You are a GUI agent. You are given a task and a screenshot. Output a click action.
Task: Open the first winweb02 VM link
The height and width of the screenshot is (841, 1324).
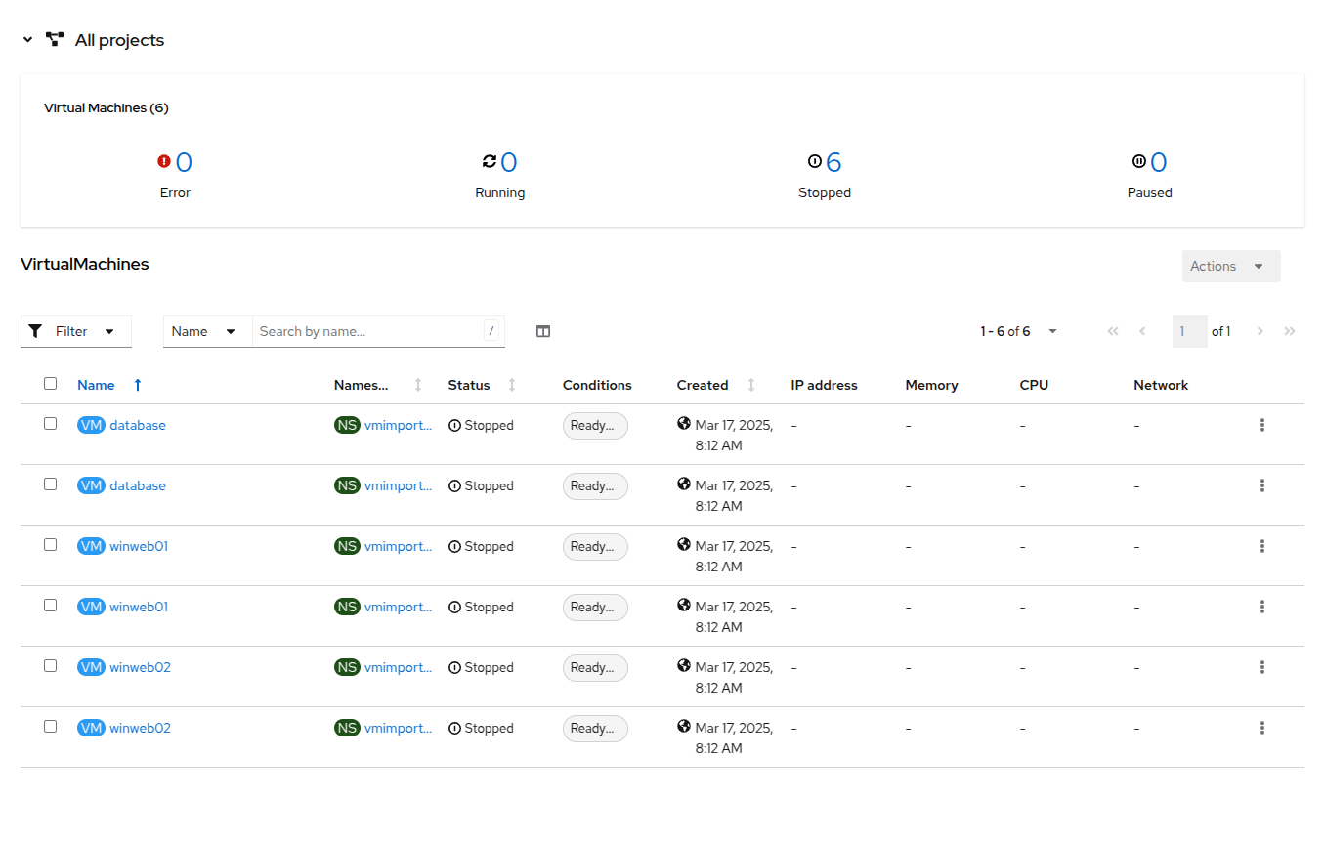pos(140,668)
